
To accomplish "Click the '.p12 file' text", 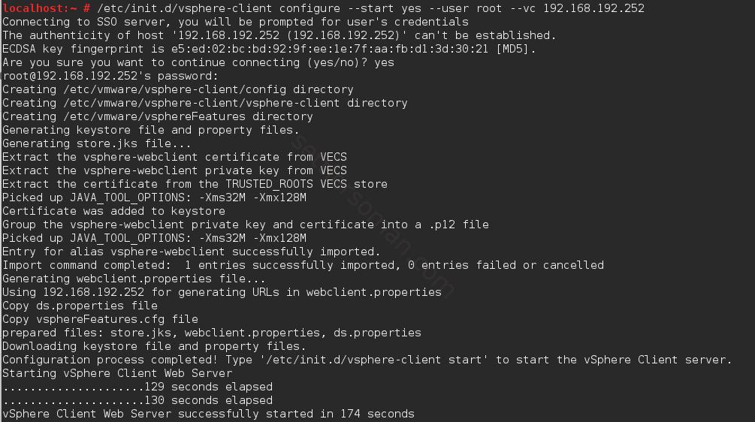I will 458,225.
